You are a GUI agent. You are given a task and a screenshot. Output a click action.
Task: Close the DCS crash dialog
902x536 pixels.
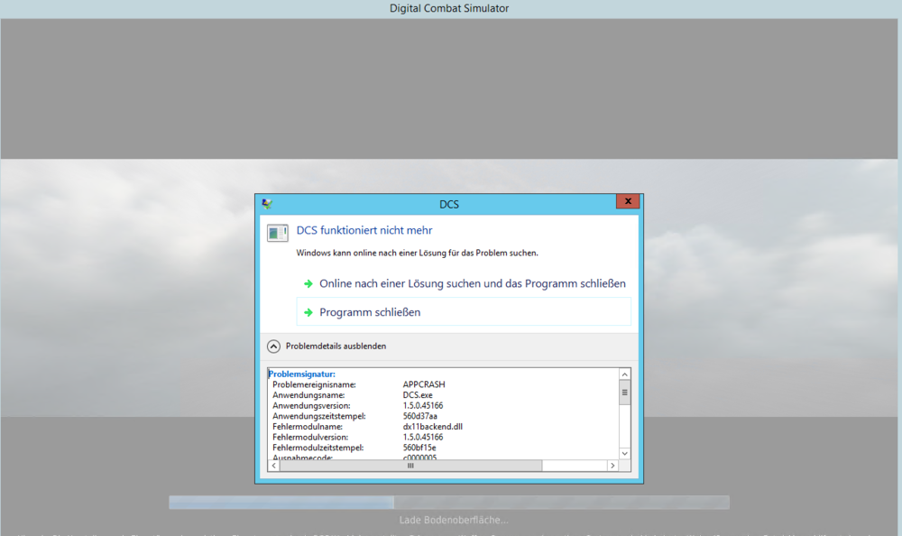628,201
